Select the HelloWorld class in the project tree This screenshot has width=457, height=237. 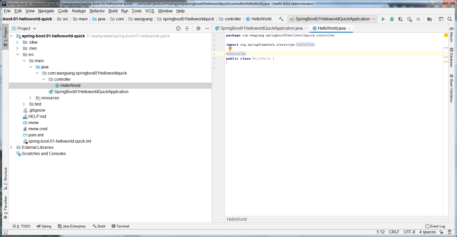click(71, 85)
